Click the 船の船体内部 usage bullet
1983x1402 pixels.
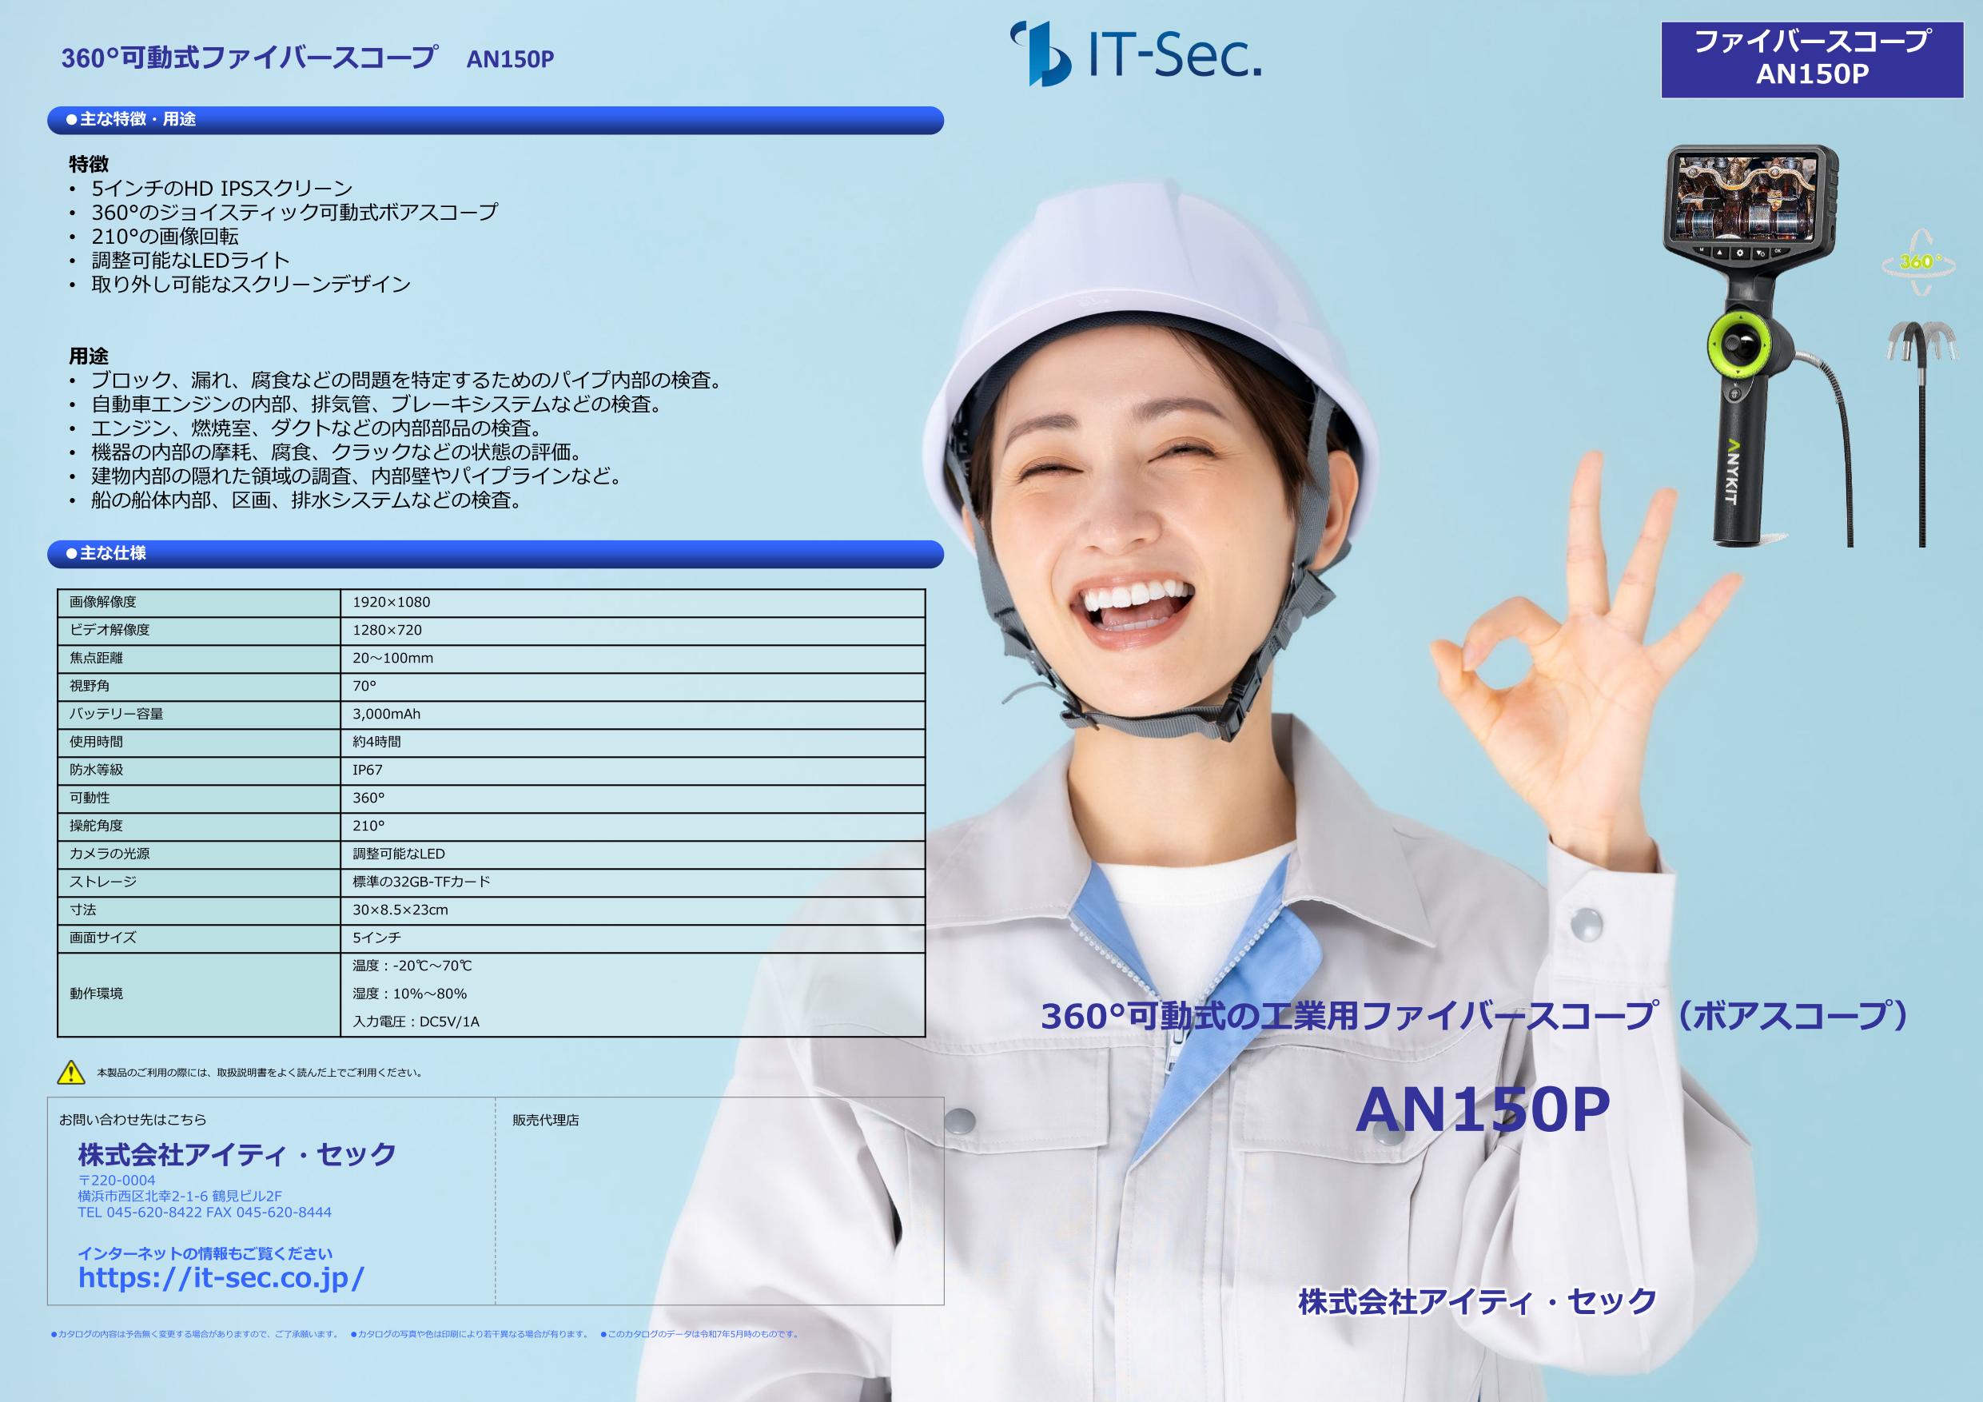tap(309, 500)
